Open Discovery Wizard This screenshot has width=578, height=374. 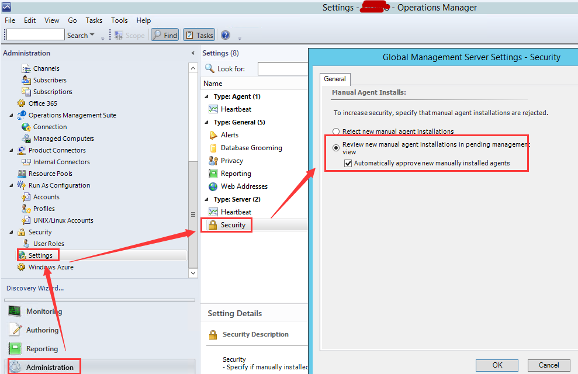click(x=36, y=288)
